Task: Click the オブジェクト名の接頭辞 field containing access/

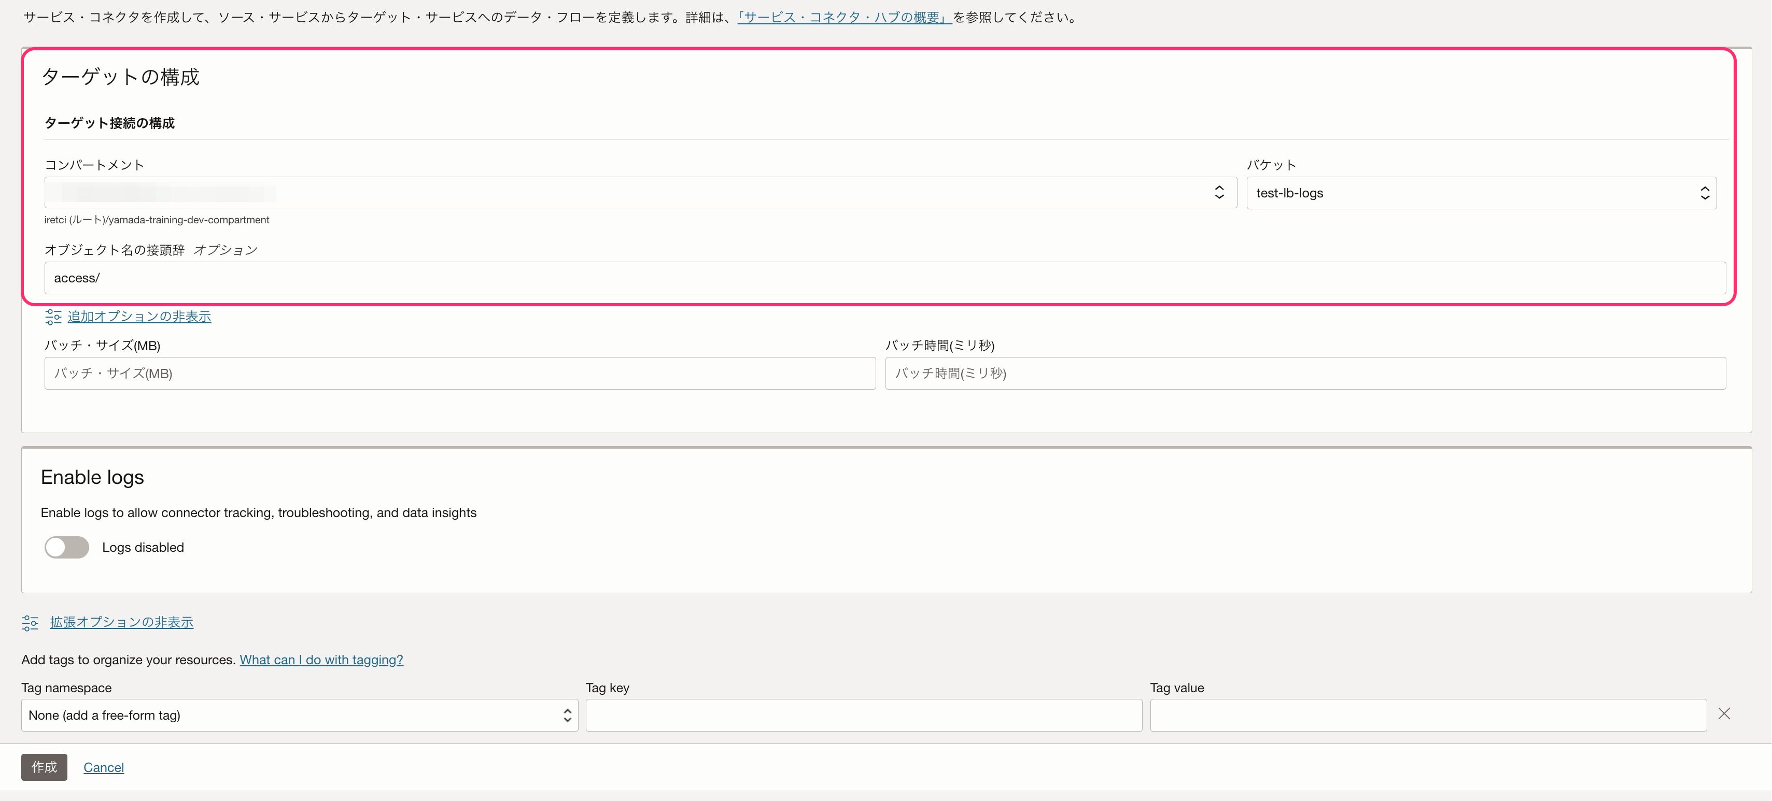Action: click(x=884, y=278)
